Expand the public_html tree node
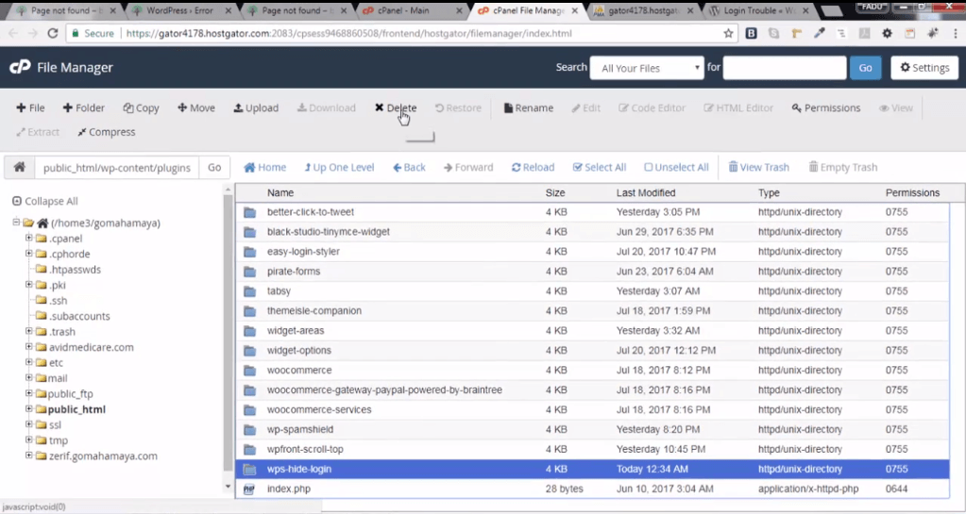Viewport: 966px width, 514px height. 29,408
